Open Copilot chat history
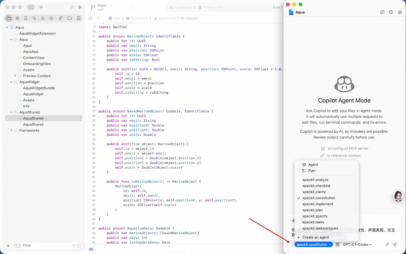 point(391,12)
